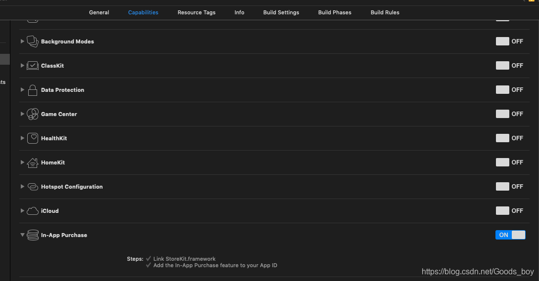
Task: Click checkmark beside Add In-App Purchase feature
Action: (x=148, y=265)
